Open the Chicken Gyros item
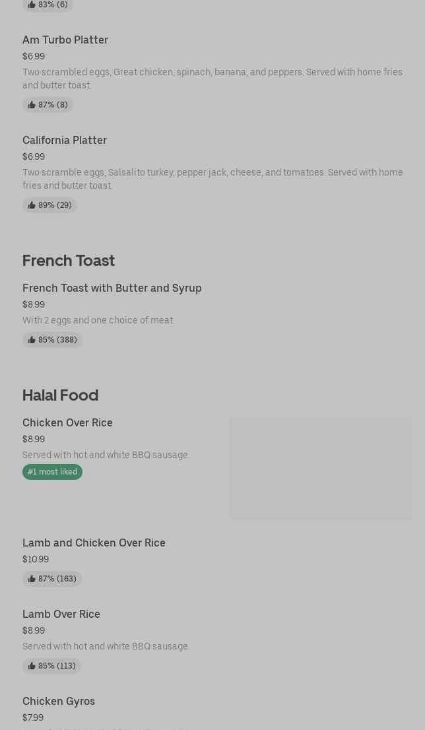Viewport: 425px width, 730px height. pos(212,712)
